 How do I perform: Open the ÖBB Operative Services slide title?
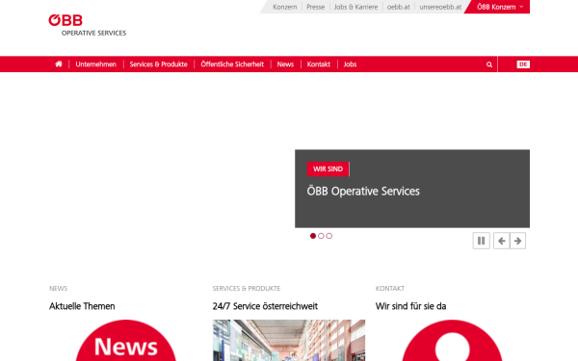pyautogui.click(x=363, y=192)
